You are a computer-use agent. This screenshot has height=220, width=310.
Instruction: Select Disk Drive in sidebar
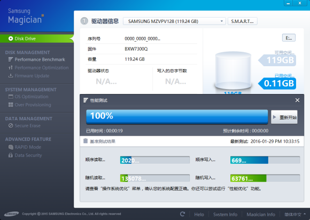36,38
